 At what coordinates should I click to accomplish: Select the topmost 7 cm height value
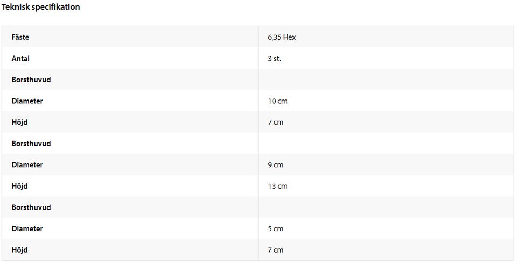(x=275, y=123)
